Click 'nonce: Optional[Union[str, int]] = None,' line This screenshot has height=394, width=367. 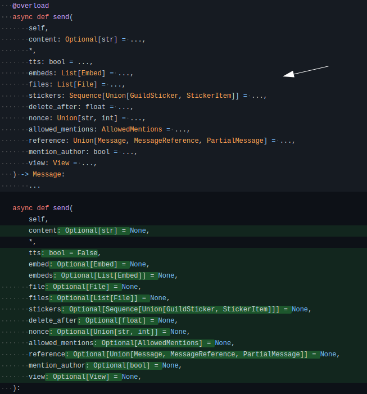tap(109, 332)
